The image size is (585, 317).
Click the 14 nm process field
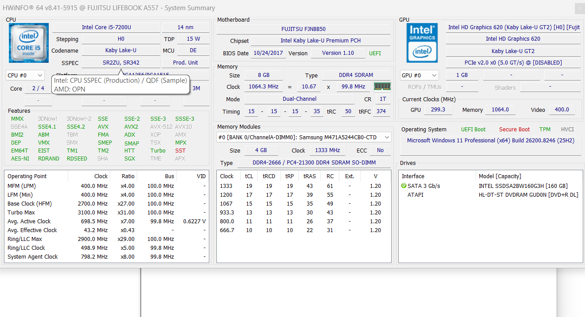click(185, 27)
